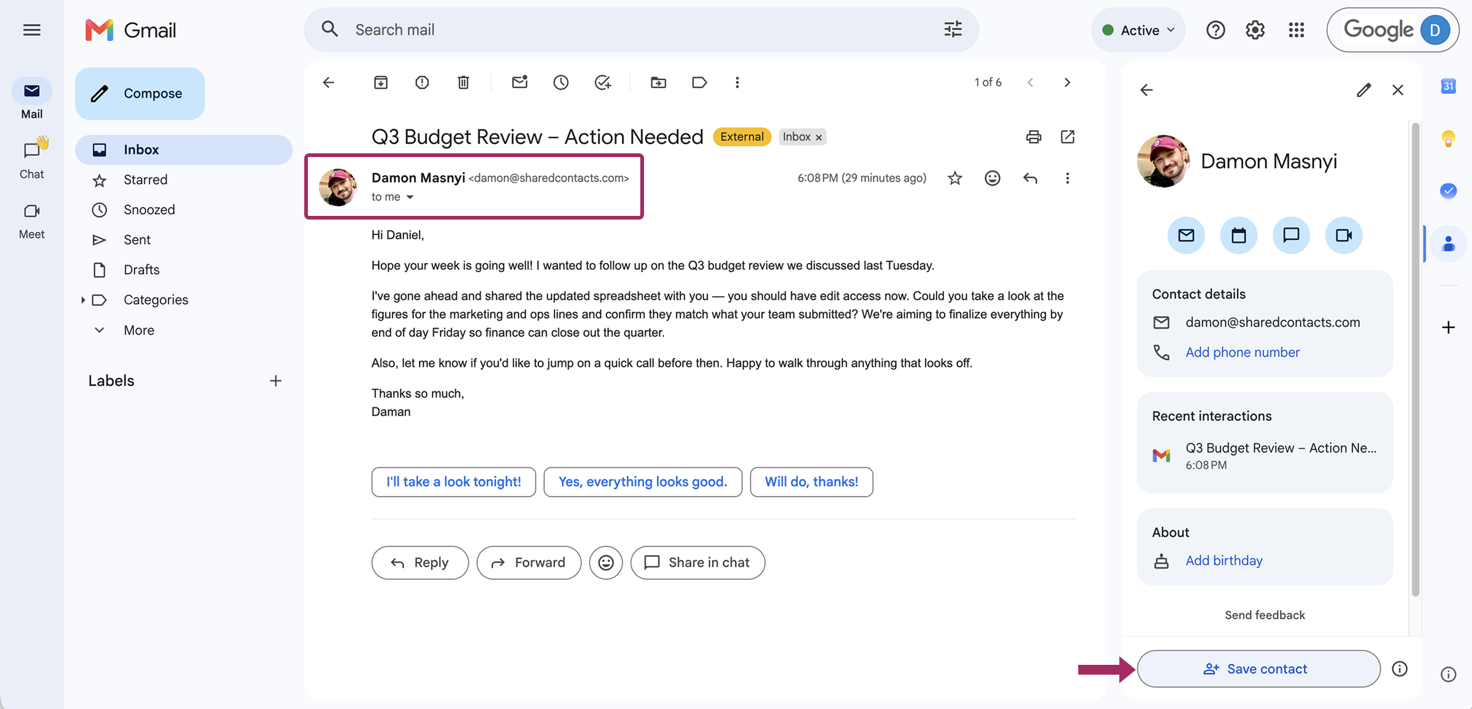Move email to a folder
The height and width of the screenshot is (709, 1472).
(658, 82)
